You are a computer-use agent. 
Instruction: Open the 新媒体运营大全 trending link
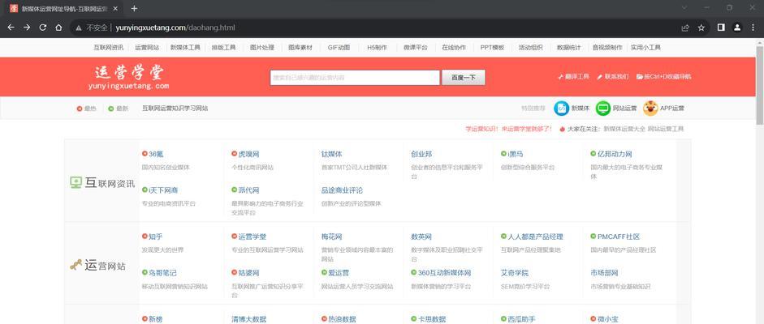click(624, 130)
